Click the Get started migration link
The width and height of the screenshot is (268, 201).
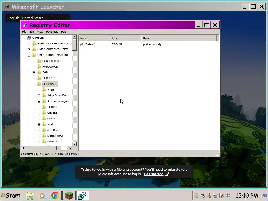click(154, 174)
